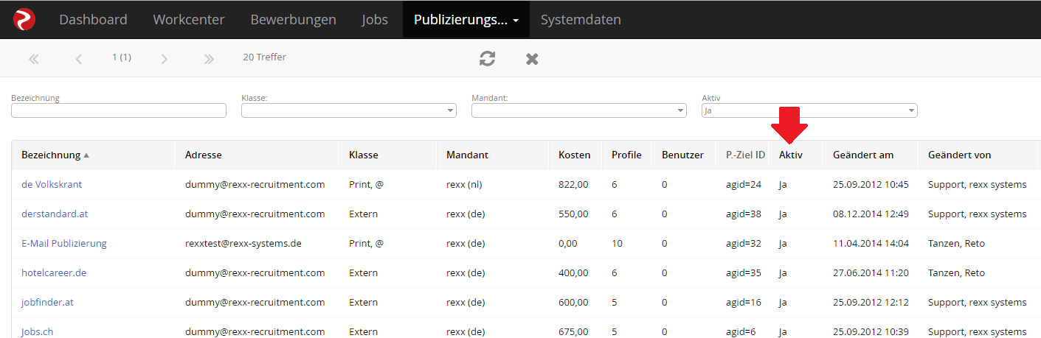Screen dimensions: 1041x338
Task: Open the jobfinder.at entry
Action: tap(47, 302)
